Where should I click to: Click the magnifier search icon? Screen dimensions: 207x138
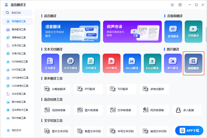[x=7, y=13]
